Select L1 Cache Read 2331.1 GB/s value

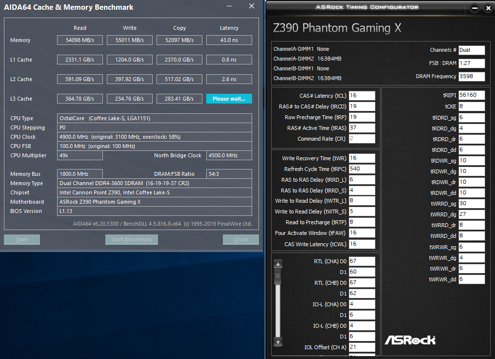pyautogui.click(x=80, y=60)
